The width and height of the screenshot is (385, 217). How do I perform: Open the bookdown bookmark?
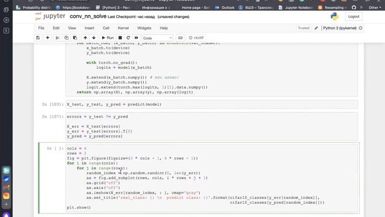[73, 8]
